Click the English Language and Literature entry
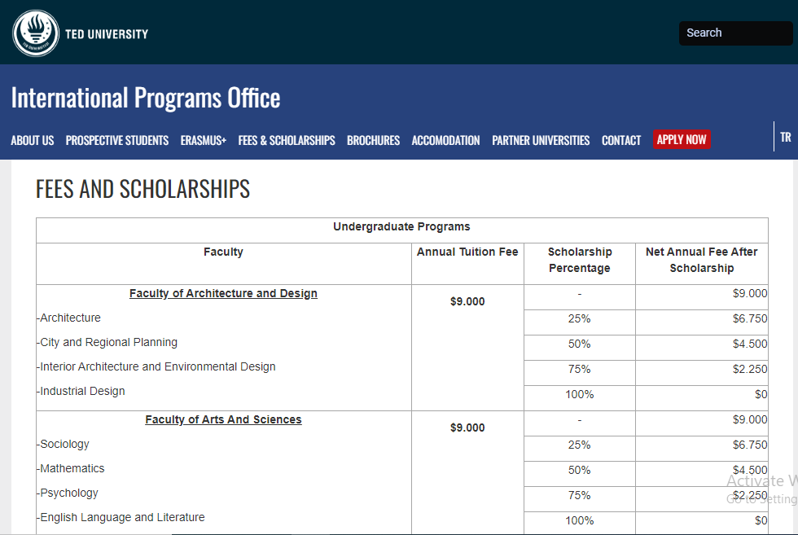The width and height of the screenshot is (798, 535). pos(121,517)
